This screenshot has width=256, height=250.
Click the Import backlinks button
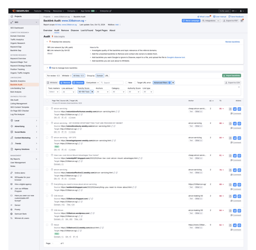point(232,76)
